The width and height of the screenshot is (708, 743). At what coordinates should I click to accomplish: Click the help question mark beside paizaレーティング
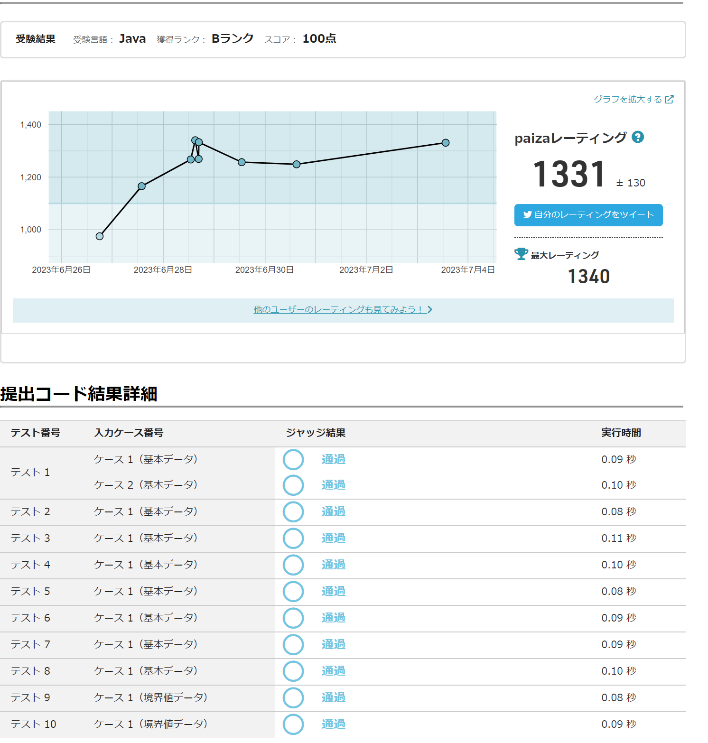click(638, 137)
